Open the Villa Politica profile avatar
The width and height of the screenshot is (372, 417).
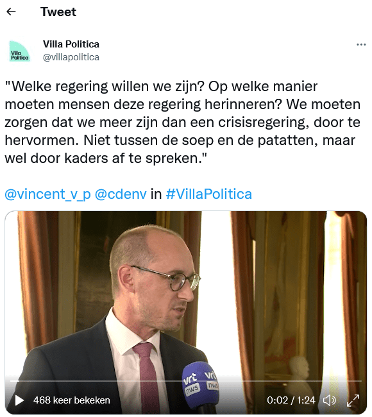pyautogui.click(x=19, y=51)
